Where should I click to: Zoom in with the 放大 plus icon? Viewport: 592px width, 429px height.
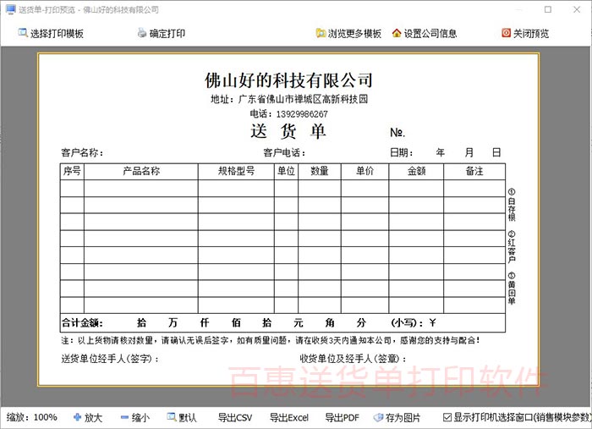(78, 417)
